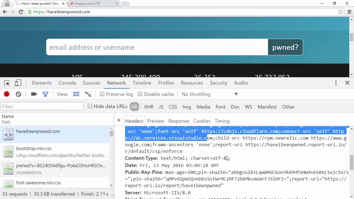Click the capture screenshots camera icon

34,94
